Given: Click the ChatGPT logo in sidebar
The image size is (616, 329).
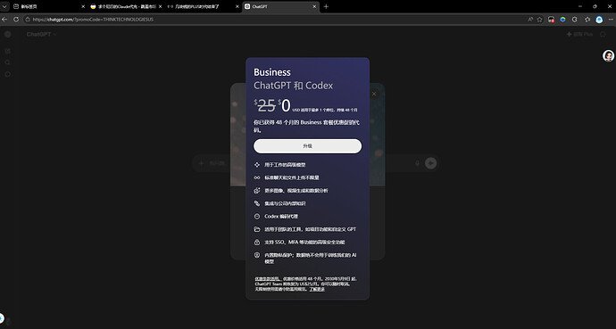Looking at the screenshot, I should [7, 34].
